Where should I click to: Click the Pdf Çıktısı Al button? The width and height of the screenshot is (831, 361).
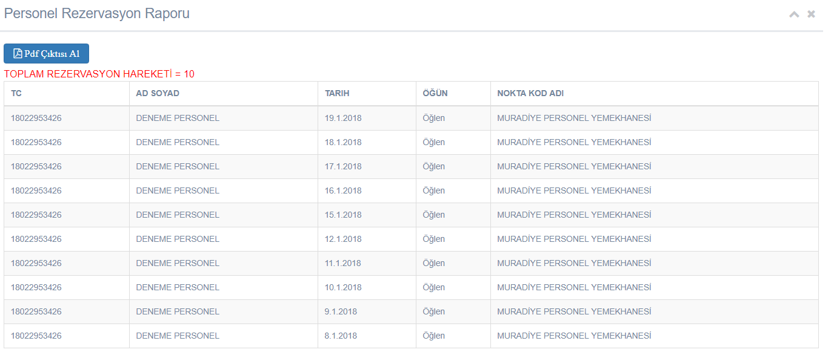[46, 53]
